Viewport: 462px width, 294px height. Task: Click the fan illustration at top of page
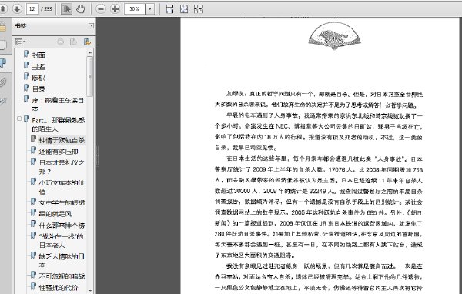(334, 35)
